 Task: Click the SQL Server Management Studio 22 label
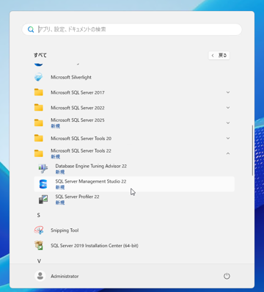pos(91,181)
